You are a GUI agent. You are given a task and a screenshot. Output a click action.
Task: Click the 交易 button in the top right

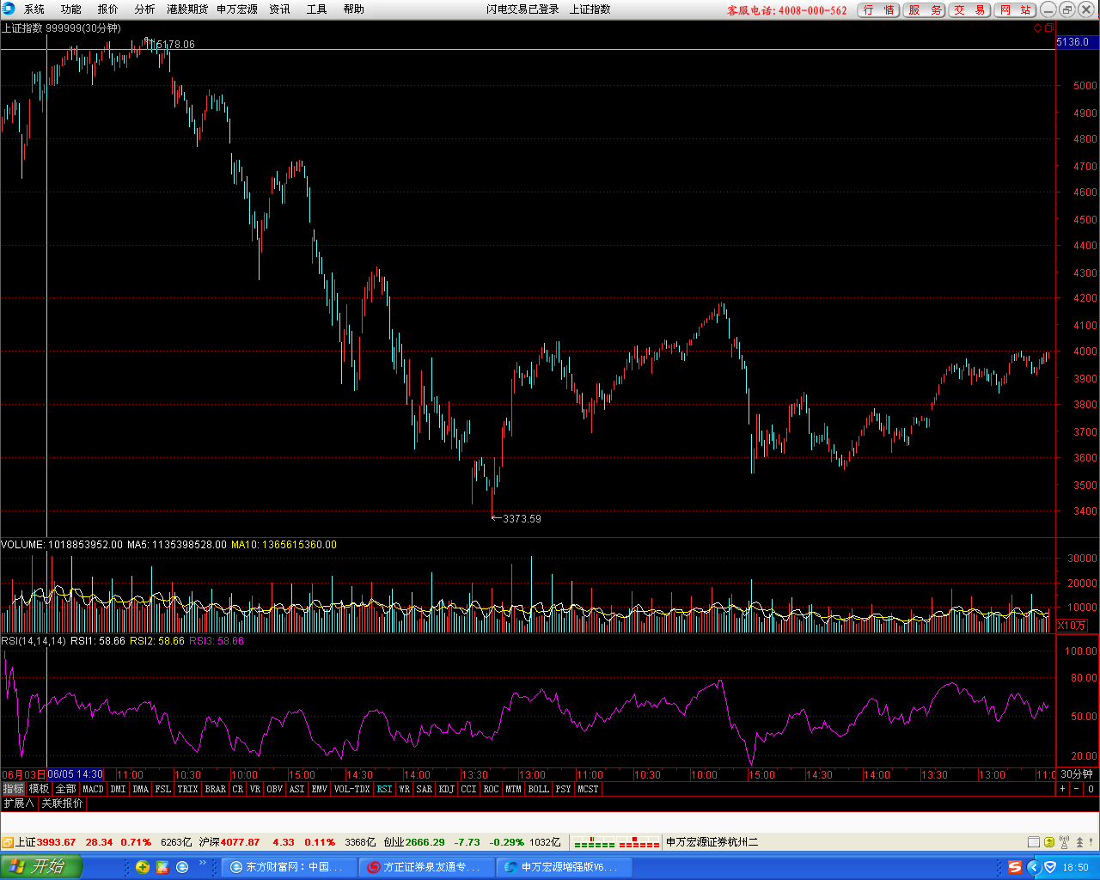(970, 10)
